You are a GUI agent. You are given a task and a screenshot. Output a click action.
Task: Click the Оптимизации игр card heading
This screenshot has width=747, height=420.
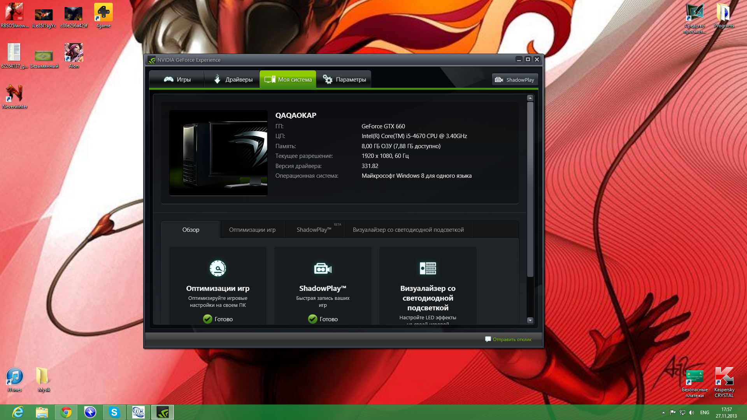click(x=218, y=289)
